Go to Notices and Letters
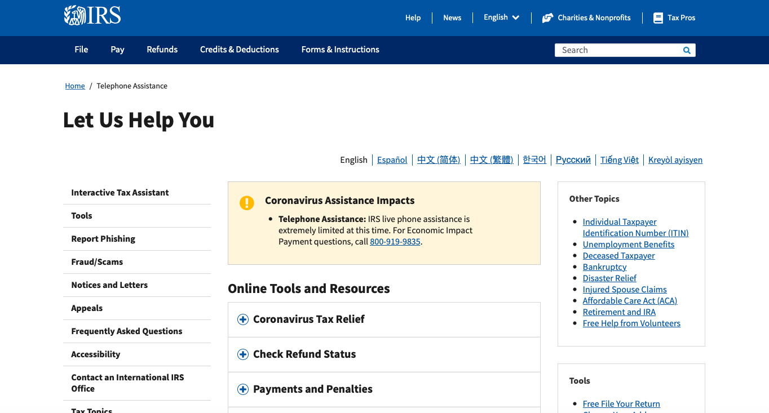Viewport: 769px width, 413px height. (x=109, y=285)
